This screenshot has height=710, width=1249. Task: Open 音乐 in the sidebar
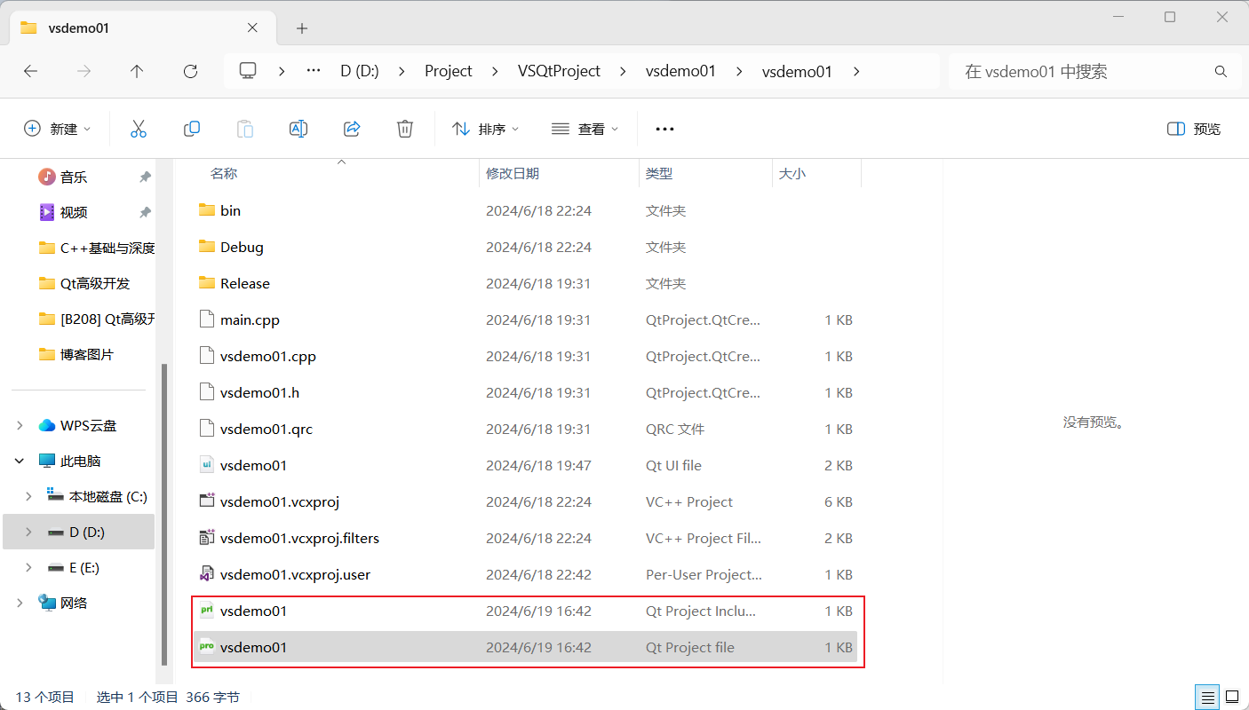tap(74, 177)
